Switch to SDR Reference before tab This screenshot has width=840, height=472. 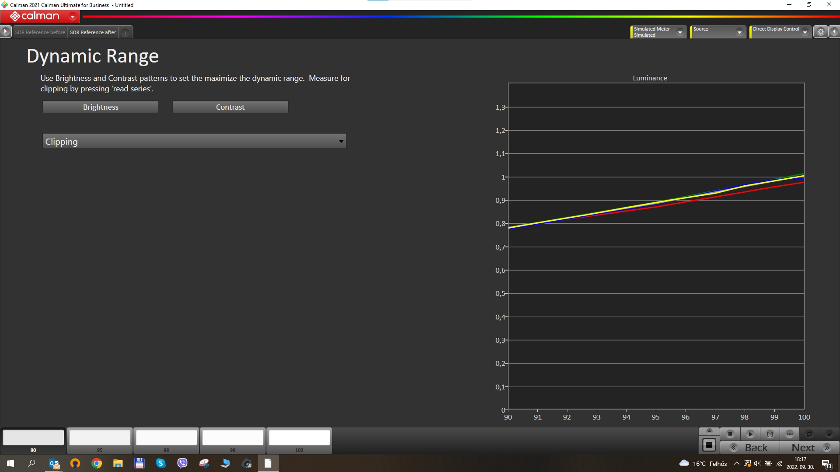tap(40, 32)
